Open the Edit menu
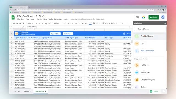The image size is (176, 99). click(x=23, y=19)
